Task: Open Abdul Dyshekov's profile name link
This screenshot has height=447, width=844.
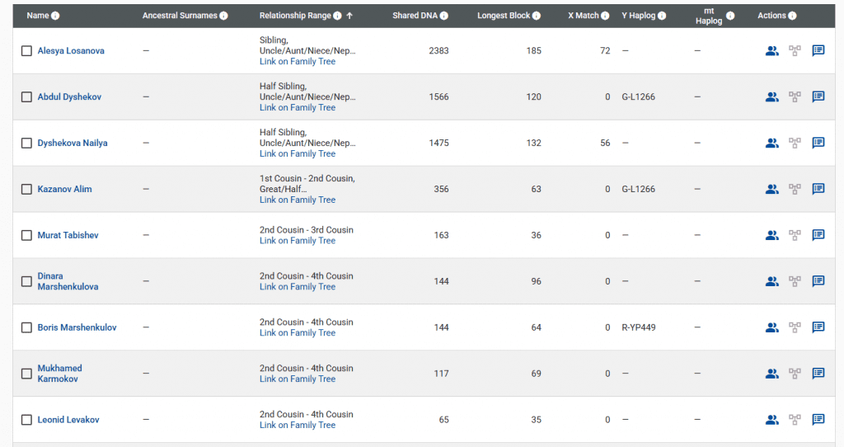Action: [69, 96]
